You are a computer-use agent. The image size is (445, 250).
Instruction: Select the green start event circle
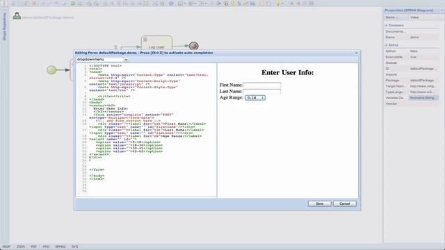[x=51, y=70]
